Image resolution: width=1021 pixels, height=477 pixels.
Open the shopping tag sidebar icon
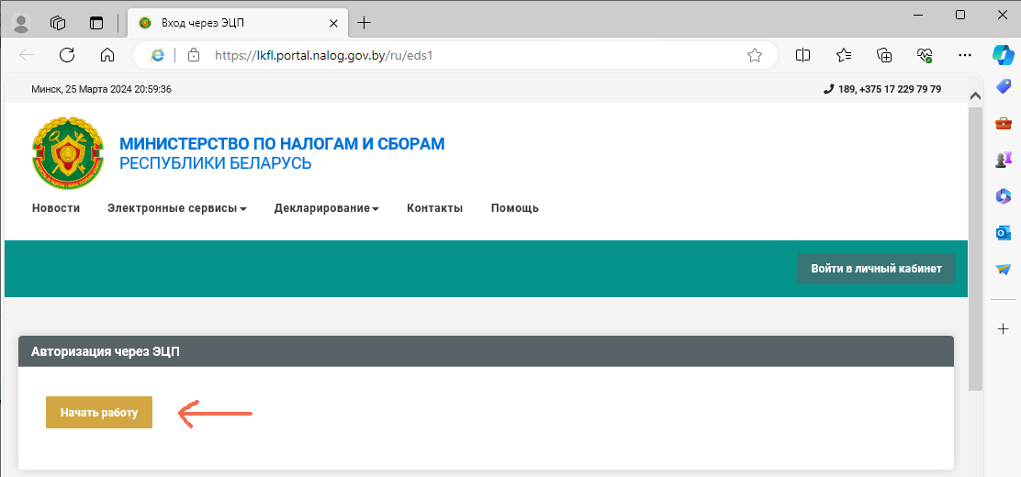pyautogui.click(x=1003, y=86)
